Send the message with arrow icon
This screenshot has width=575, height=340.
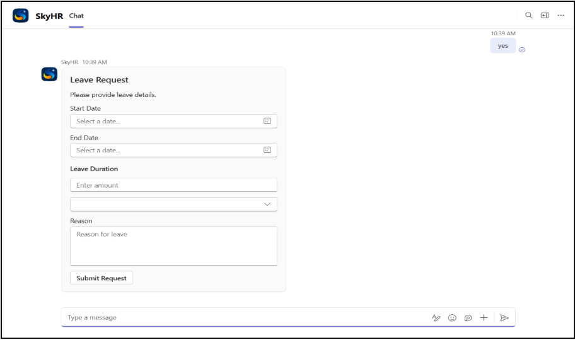(504, 318)
